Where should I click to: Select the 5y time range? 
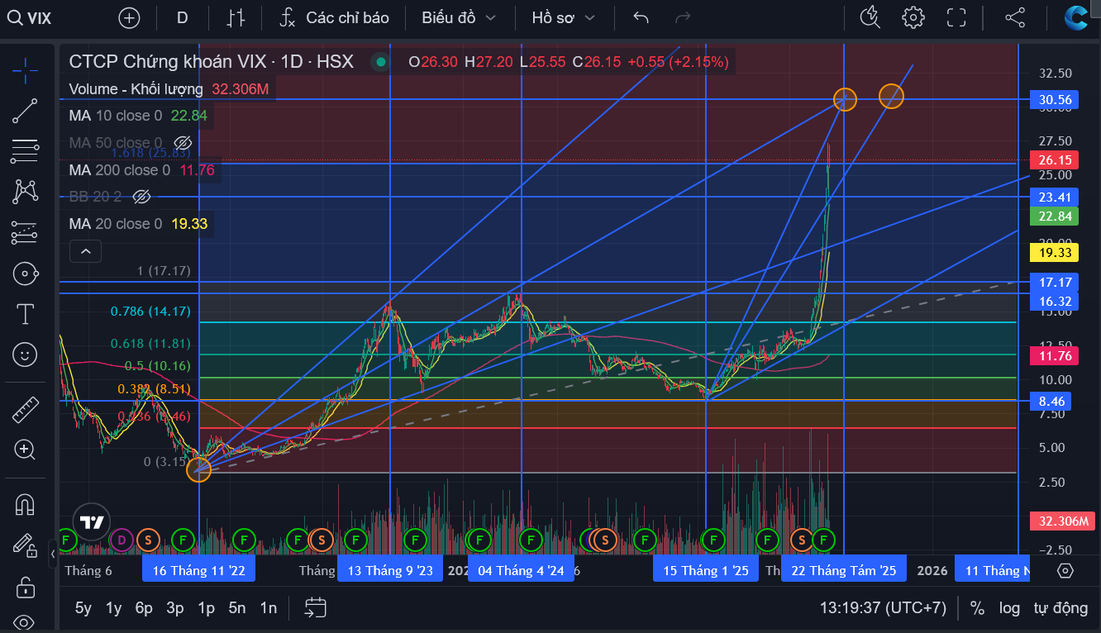(x=83, y=608)
